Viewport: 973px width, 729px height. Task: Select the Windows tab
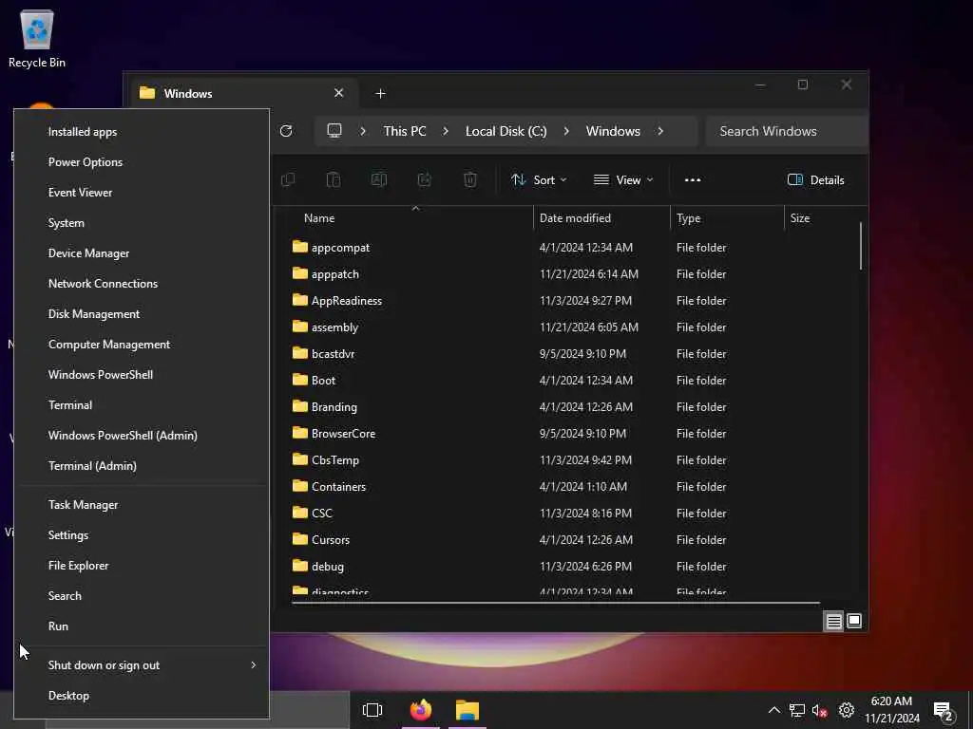[x=244, y=94]
